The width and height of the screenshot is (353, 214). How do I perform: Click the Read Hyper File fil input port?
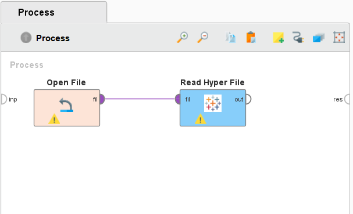click(178, 99)
